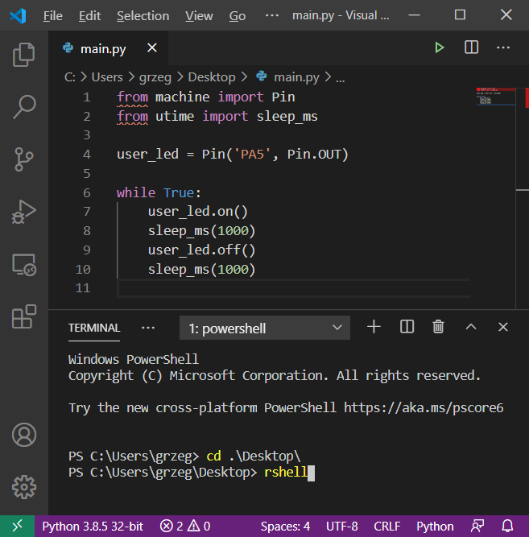Open the Remote Explorer view

[23, 265]
